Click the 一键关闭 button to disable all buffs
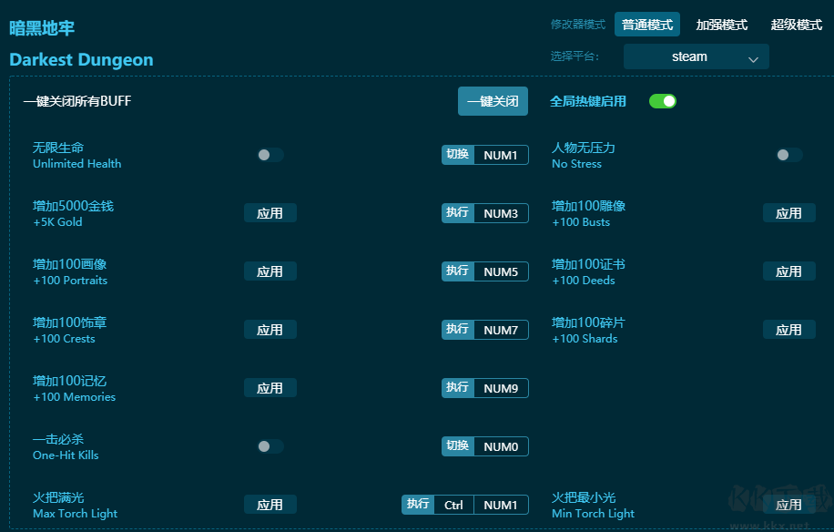 493,101
